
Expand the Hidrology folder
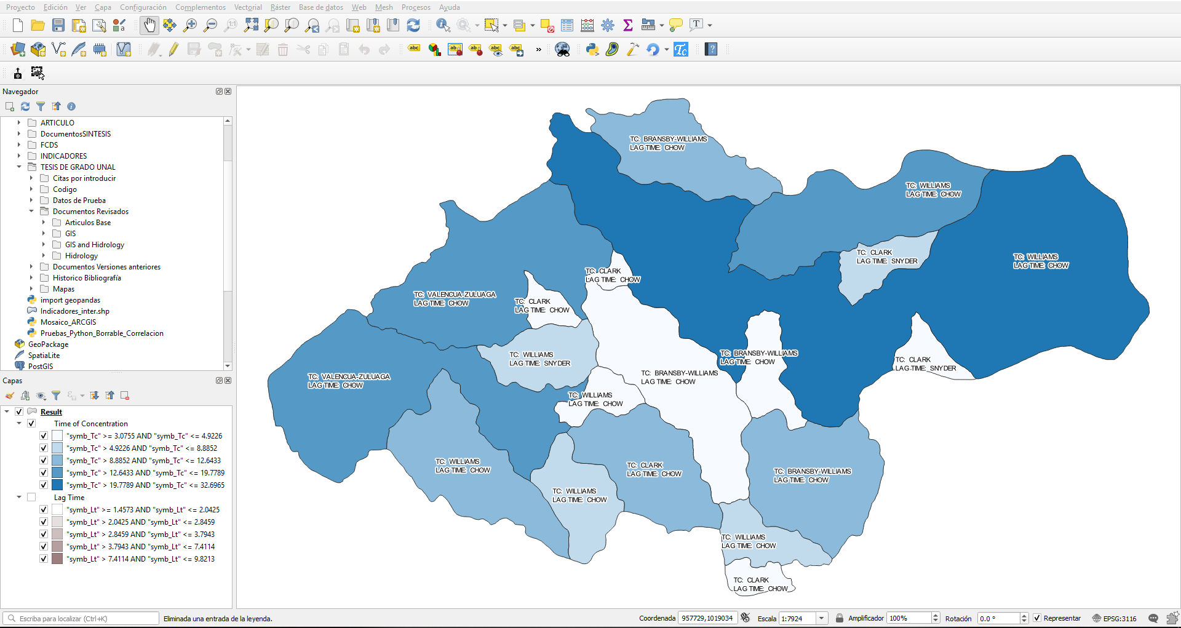pyautogui.click(x=44, y=255)
